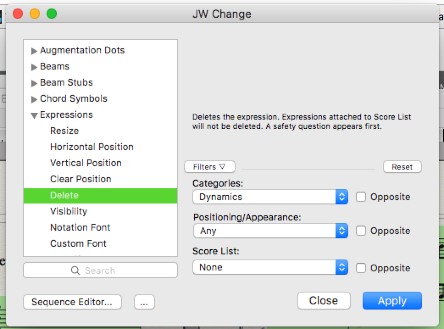Select Resize under Expressions
The height and width of the screenshot is (329, 444).
pos(64,131)
